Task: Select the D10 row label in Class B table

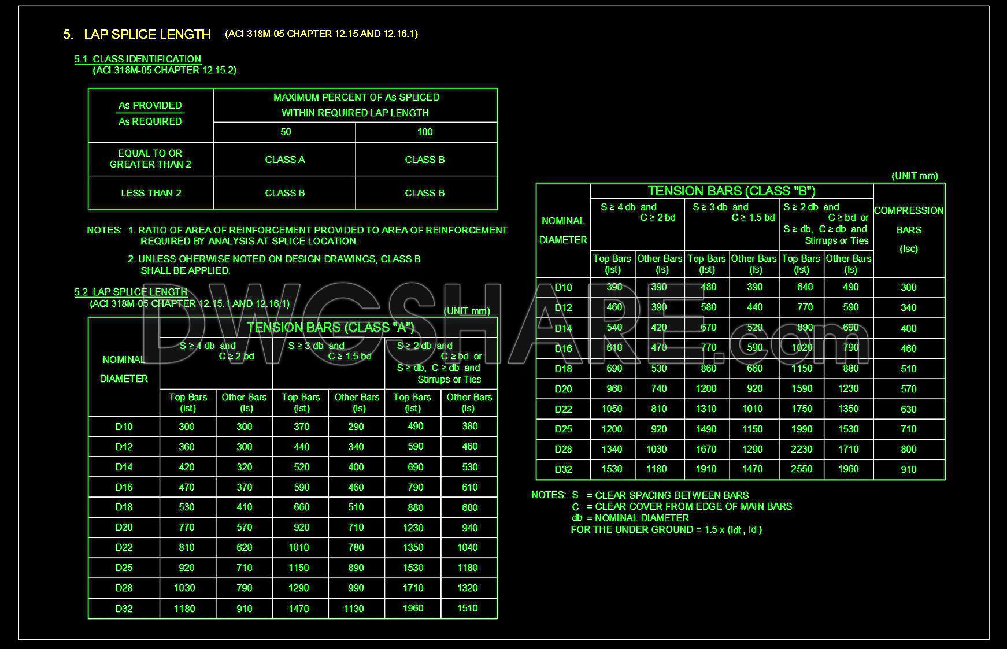Action: click(x=563, y=287)
